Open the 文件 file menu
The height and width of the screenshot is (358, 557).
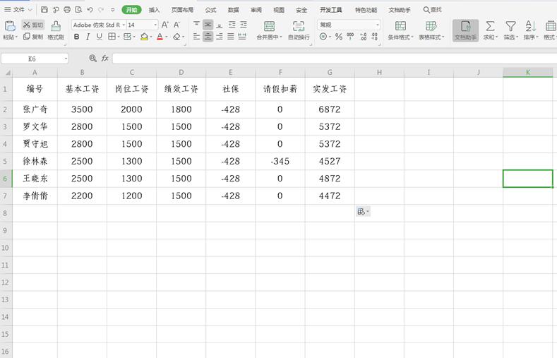click(18, 10)
